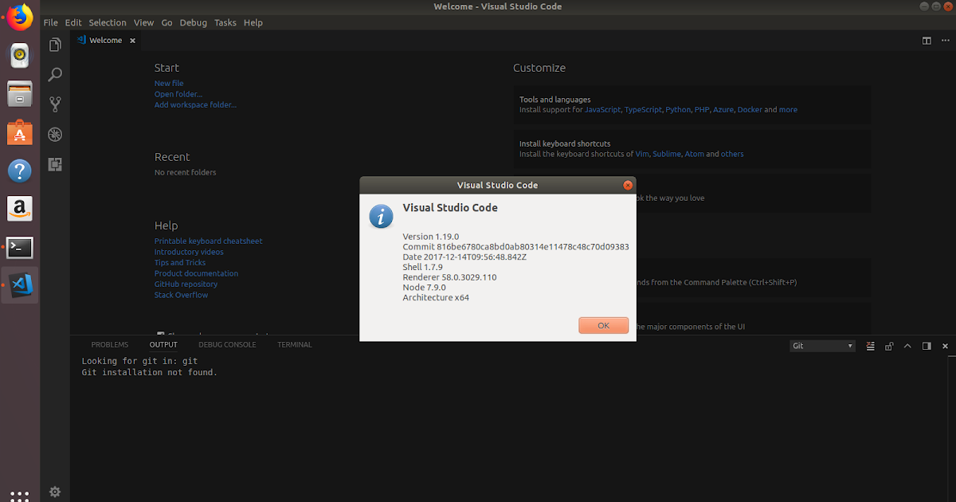Open the View menu
The image size is (956, 502).
(x=144, y=22)
